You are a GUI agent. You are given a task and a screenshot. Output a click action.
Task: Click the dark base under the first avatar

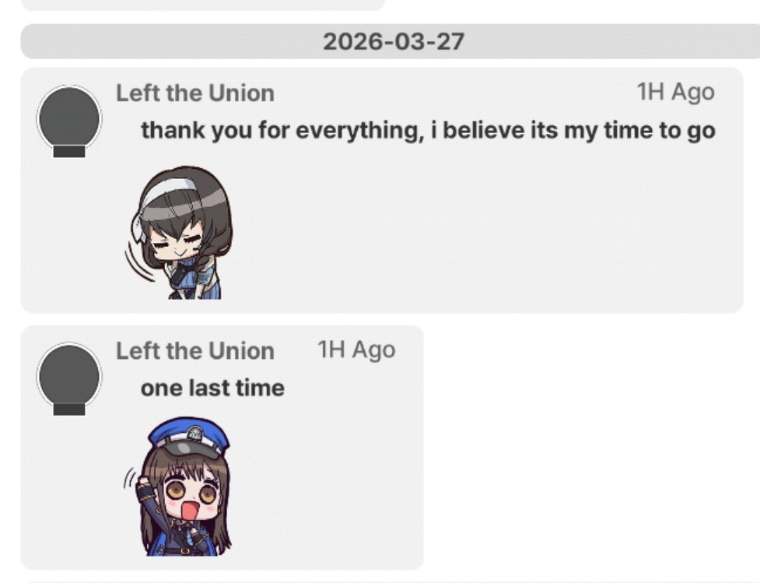[x=69, y=152]
